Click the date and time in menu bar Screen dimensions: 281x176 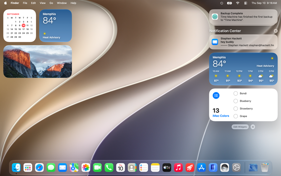pos(264,3)
